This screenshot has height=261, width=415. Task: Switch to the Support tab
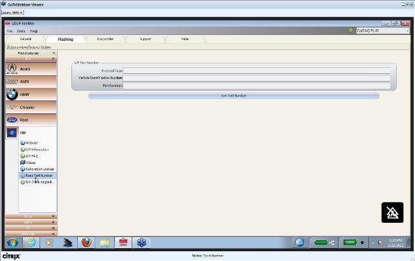pos(145,39)
